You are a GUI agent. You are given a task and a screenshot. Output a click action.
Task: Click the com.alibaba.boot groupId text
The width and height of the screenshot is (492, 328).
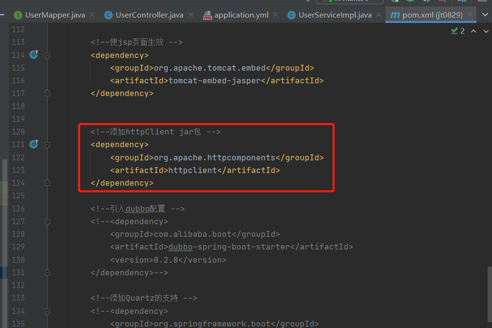tap(193, 234)
